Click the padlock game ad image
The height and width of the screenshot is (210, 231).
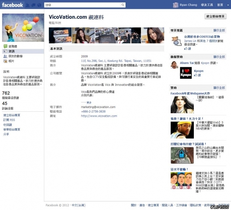click(182, 155)
